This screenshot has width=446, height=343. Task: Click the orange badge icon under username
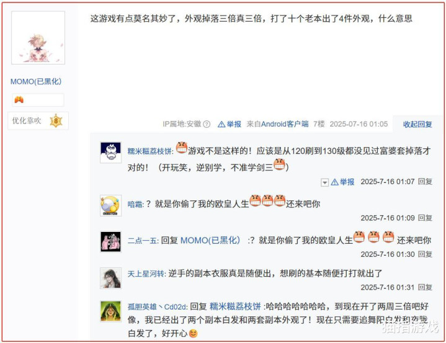click(x=19, y=100)
